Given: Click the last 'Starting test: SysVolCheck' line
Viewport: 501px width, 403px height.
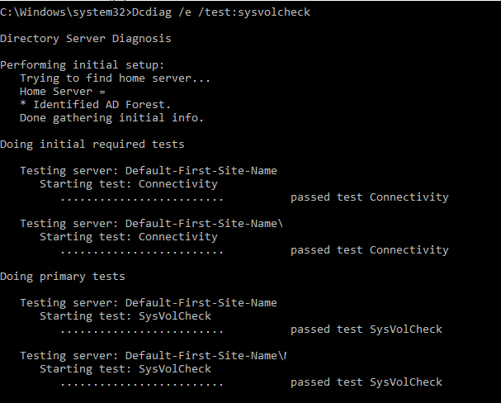Looking at the screenshot, I should (x=125, y=369).
